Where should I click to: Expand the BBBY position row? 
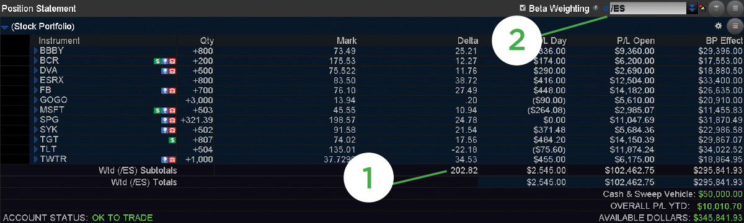coord(36,51)
